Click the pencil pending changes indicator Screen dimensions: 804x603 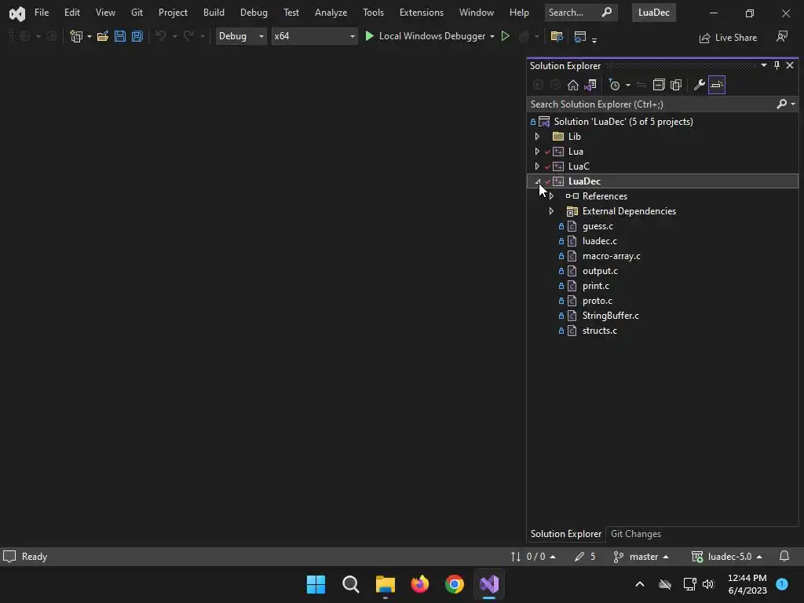(x=585, y=557)
